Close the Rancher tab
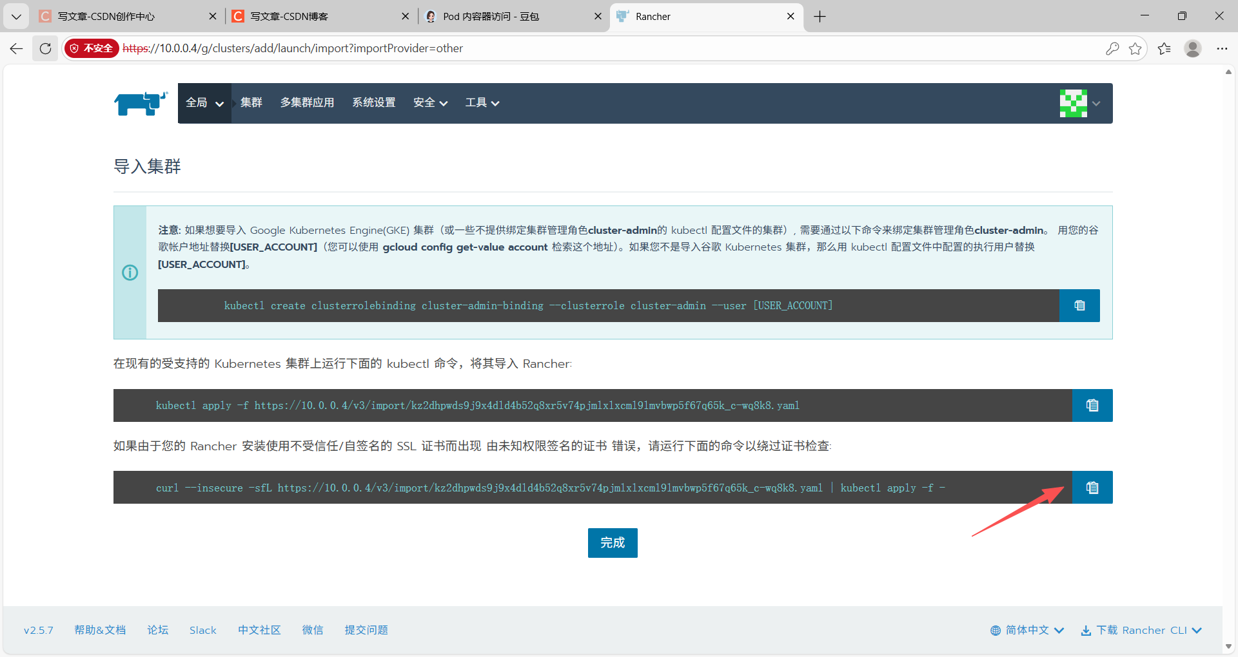Image resolution: width=1238 pixels, height=657 pixels. tap(791, 17)
